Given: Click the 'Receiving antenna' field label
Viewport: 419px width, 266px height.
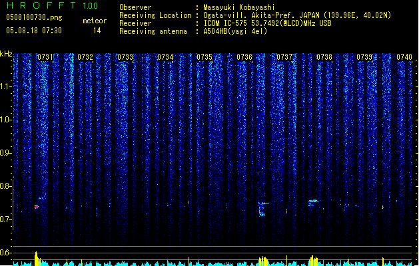Looking at the screenshot, I should 153,31.
